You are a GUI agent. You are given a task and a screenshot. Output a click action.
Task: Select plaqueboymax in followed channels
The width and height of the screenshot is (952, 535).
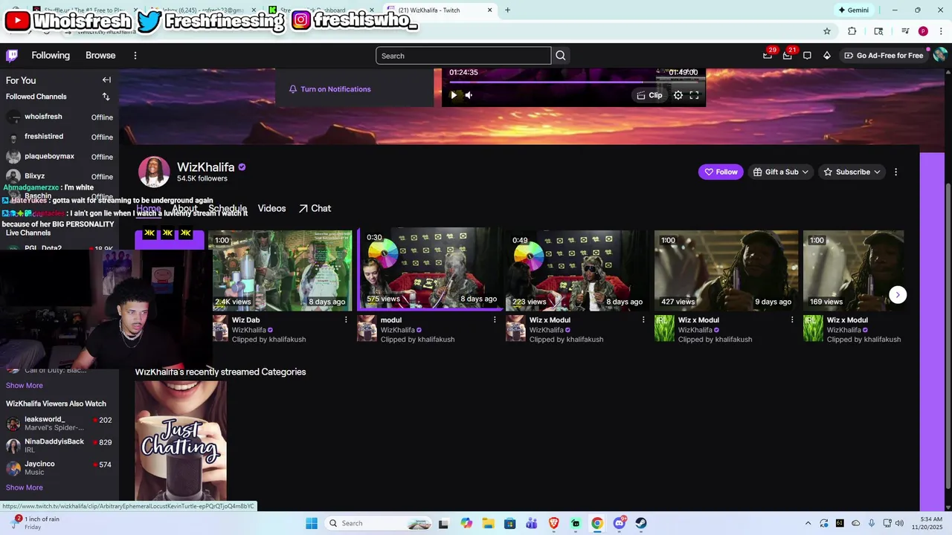click(x=59, y=157)
